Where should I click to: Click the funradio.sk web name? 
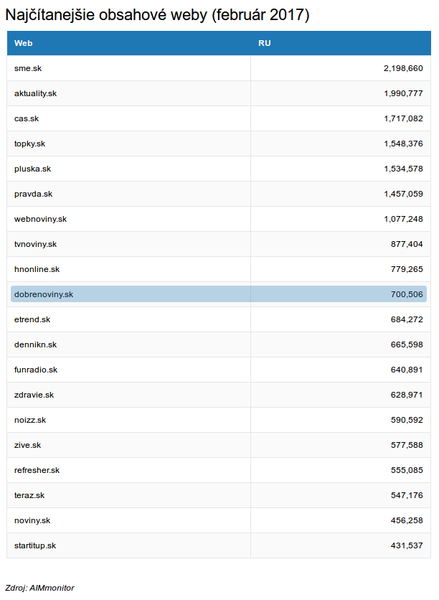(x=36, y=370)
